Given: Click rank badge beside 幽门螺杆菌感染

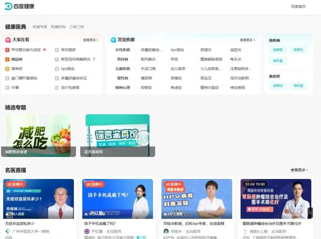Looking at the screenshot, I should [x=7, y=78].
